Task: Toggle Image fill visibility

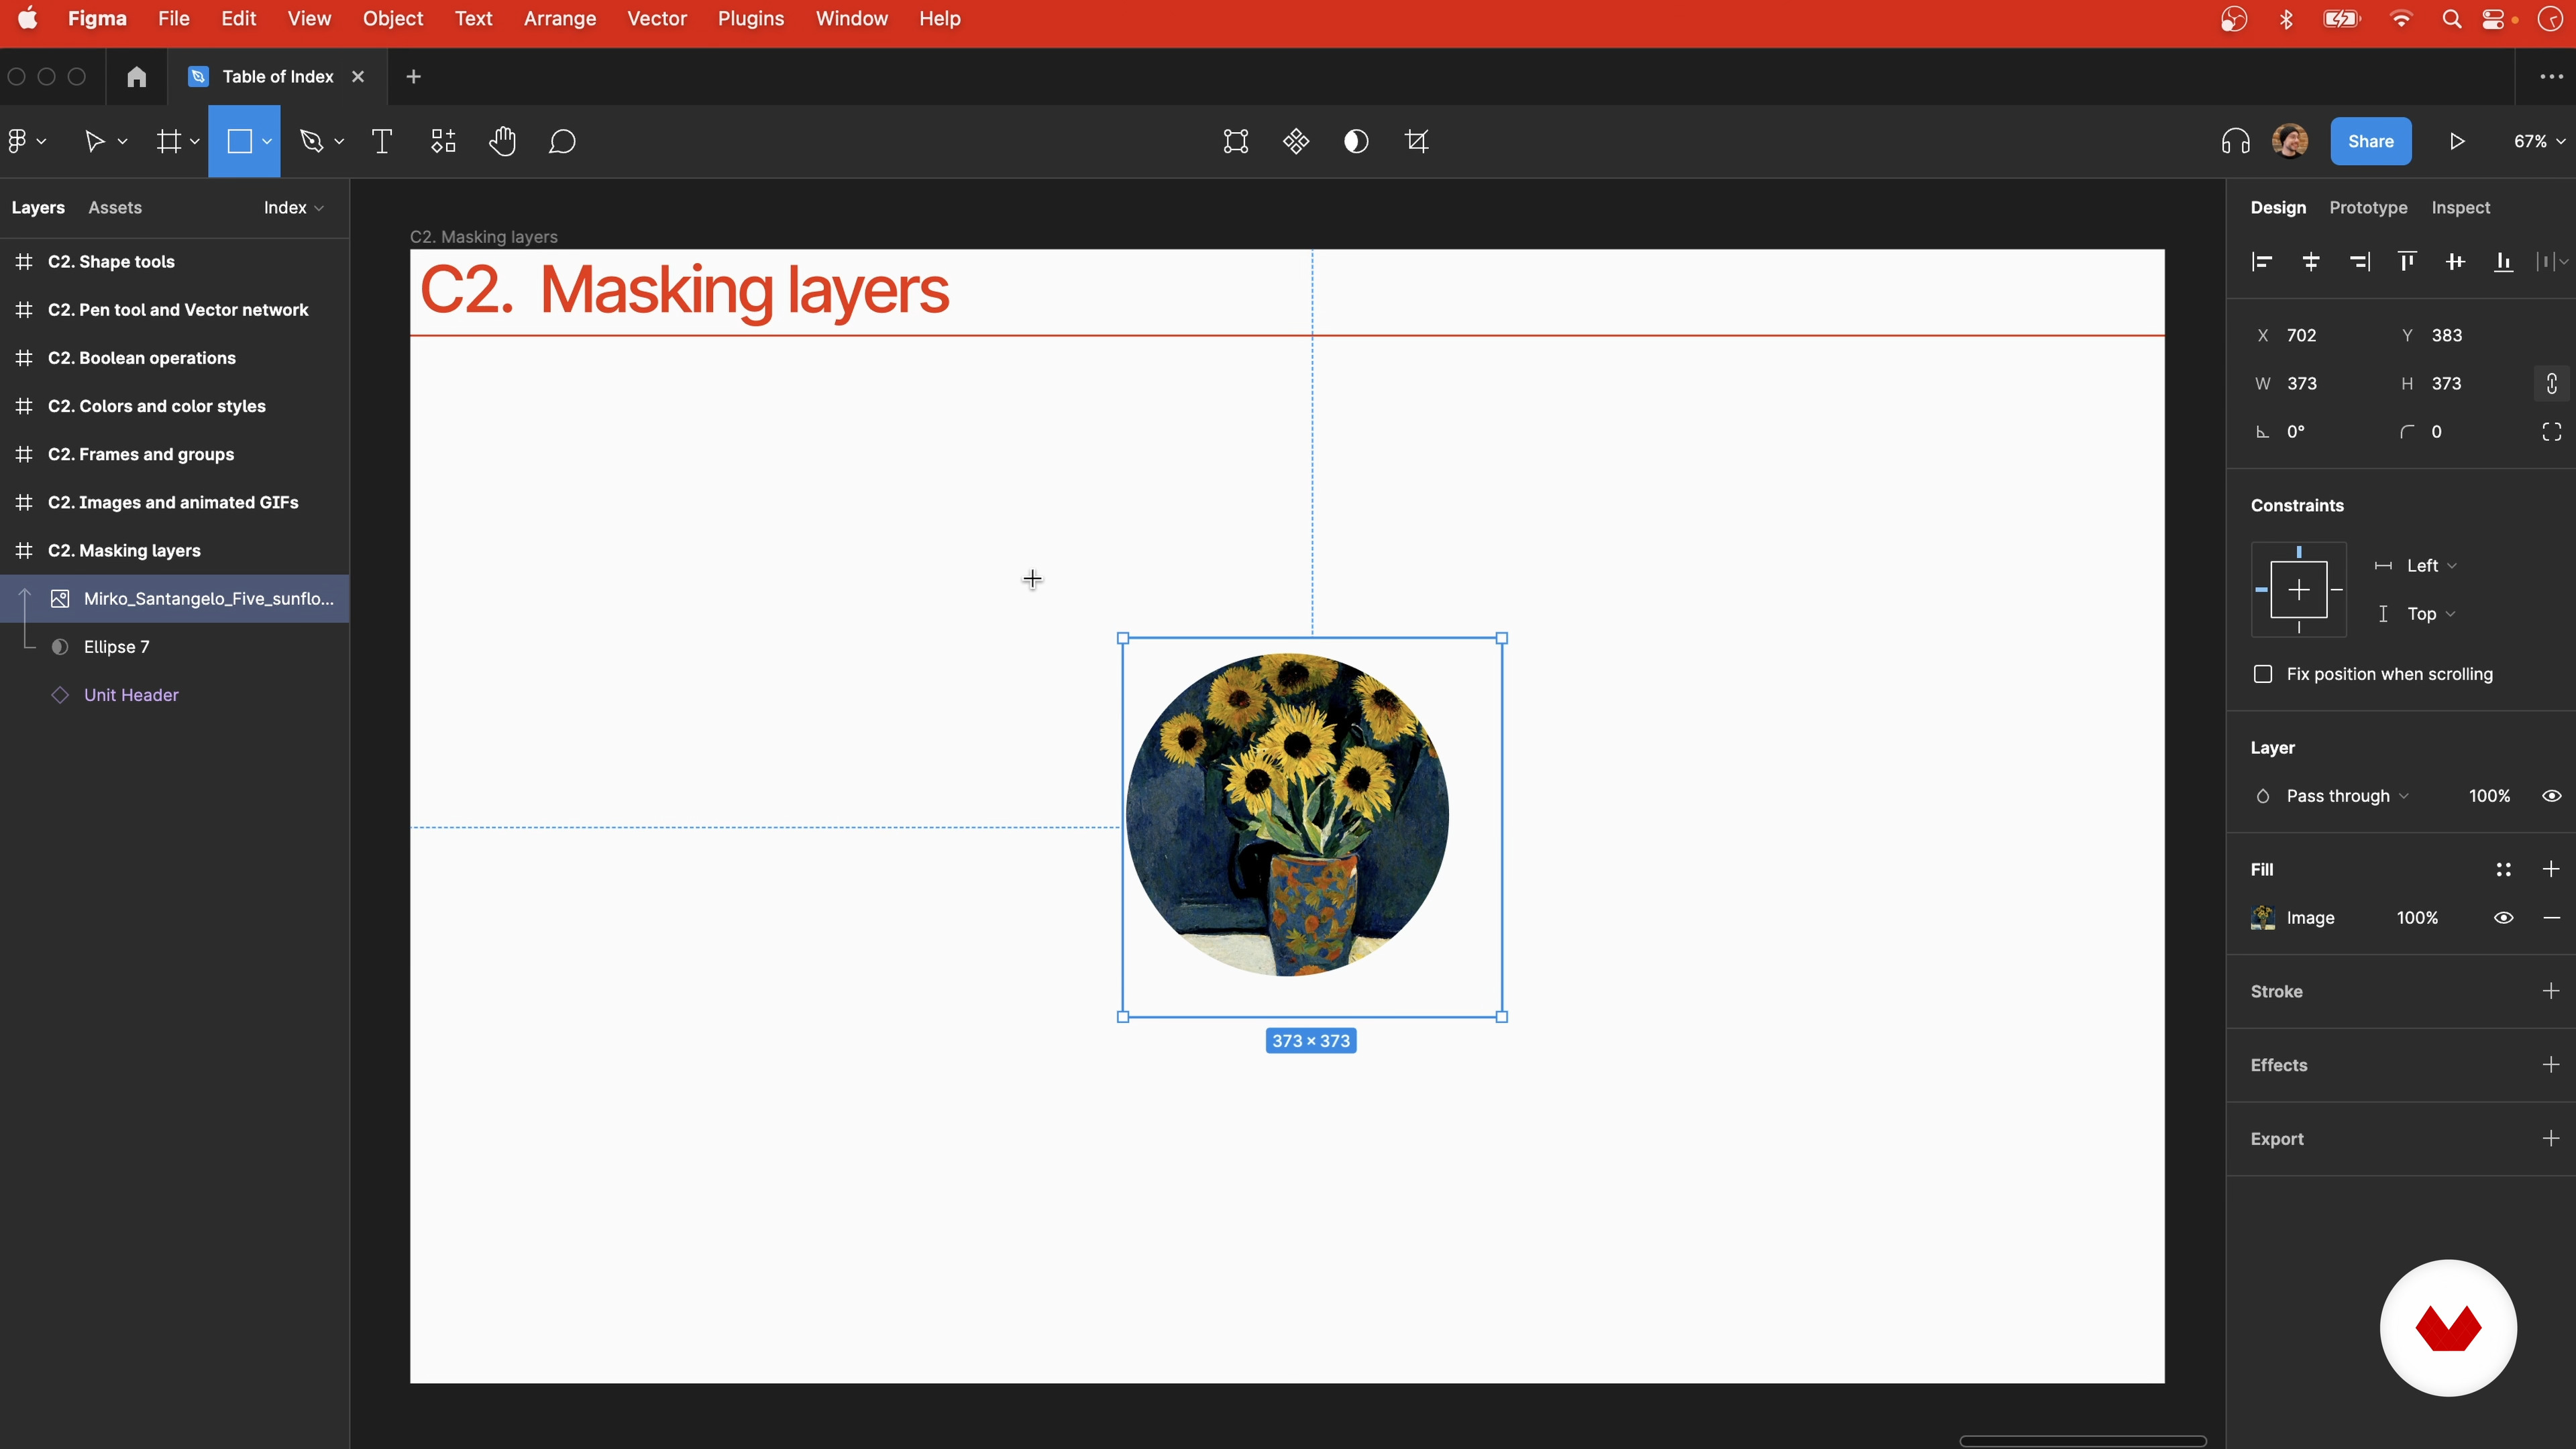Action: (2503, 918)
